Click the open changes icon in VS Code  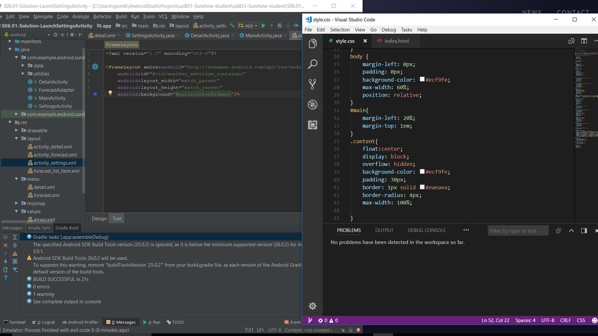click(x=572, y=41)
